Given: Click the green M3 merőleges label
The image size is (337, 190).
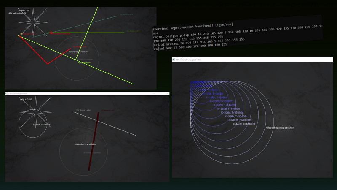Looking at the screenshot, I should tap(84, 62).
